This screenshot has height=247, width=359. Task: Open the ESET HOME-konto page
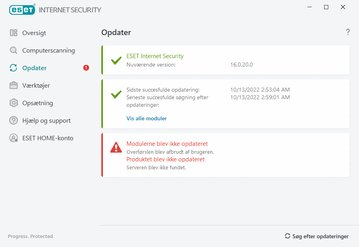47,138
